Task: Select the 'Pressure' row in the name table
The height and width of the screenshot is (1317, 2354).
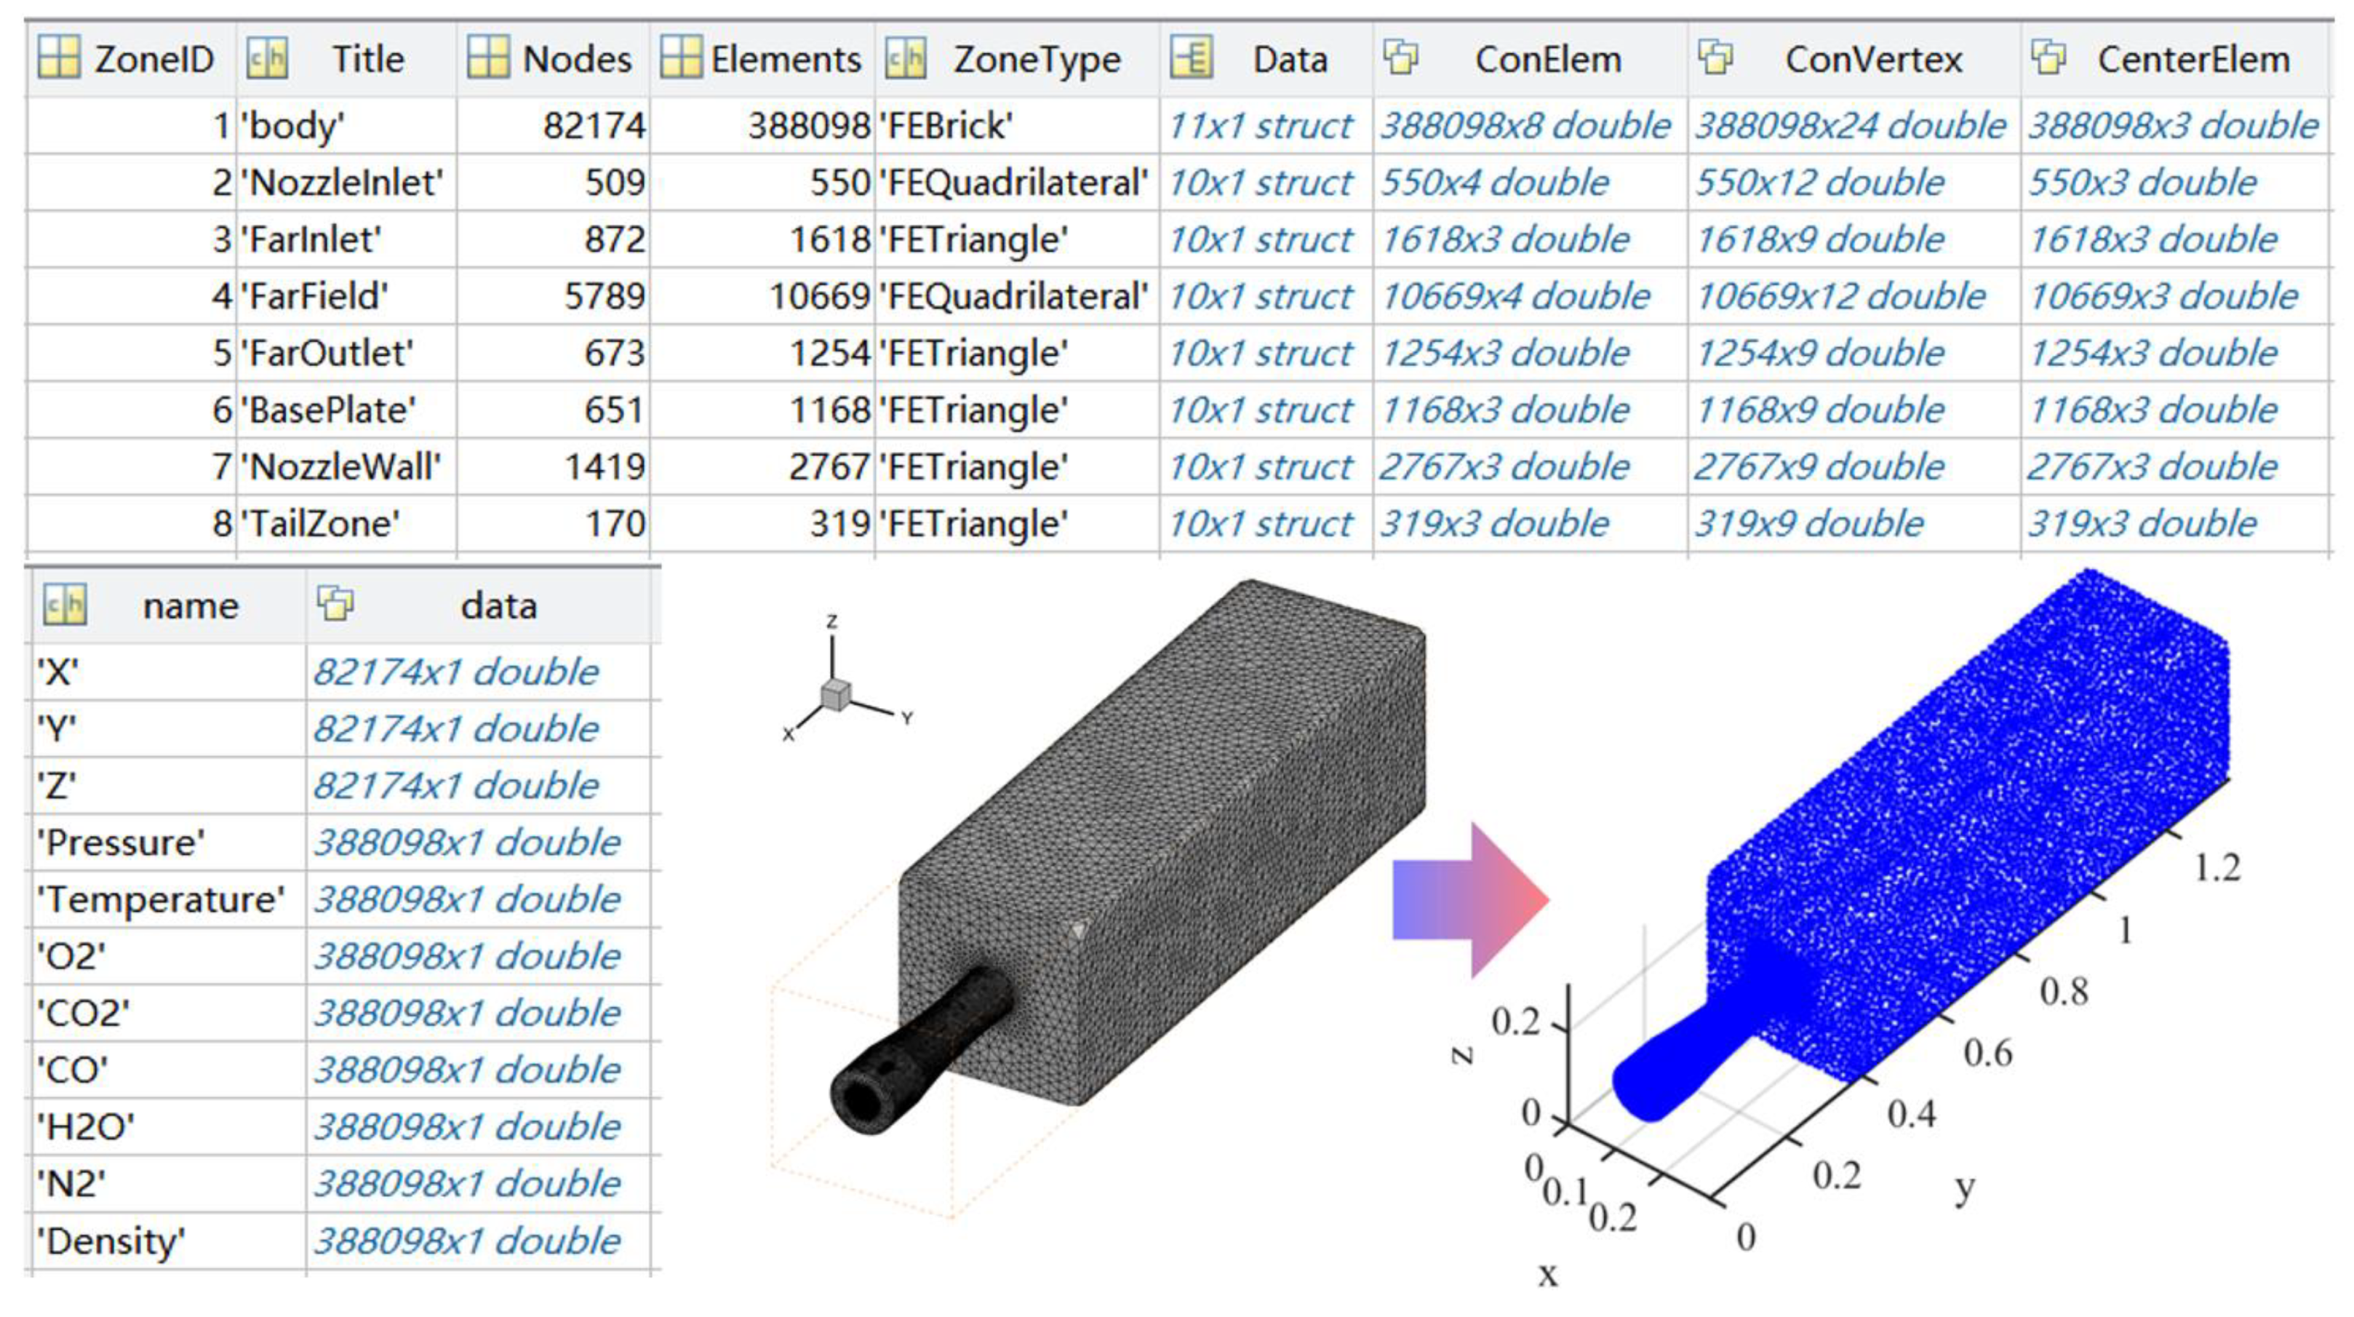Action: tap(119, 843)
